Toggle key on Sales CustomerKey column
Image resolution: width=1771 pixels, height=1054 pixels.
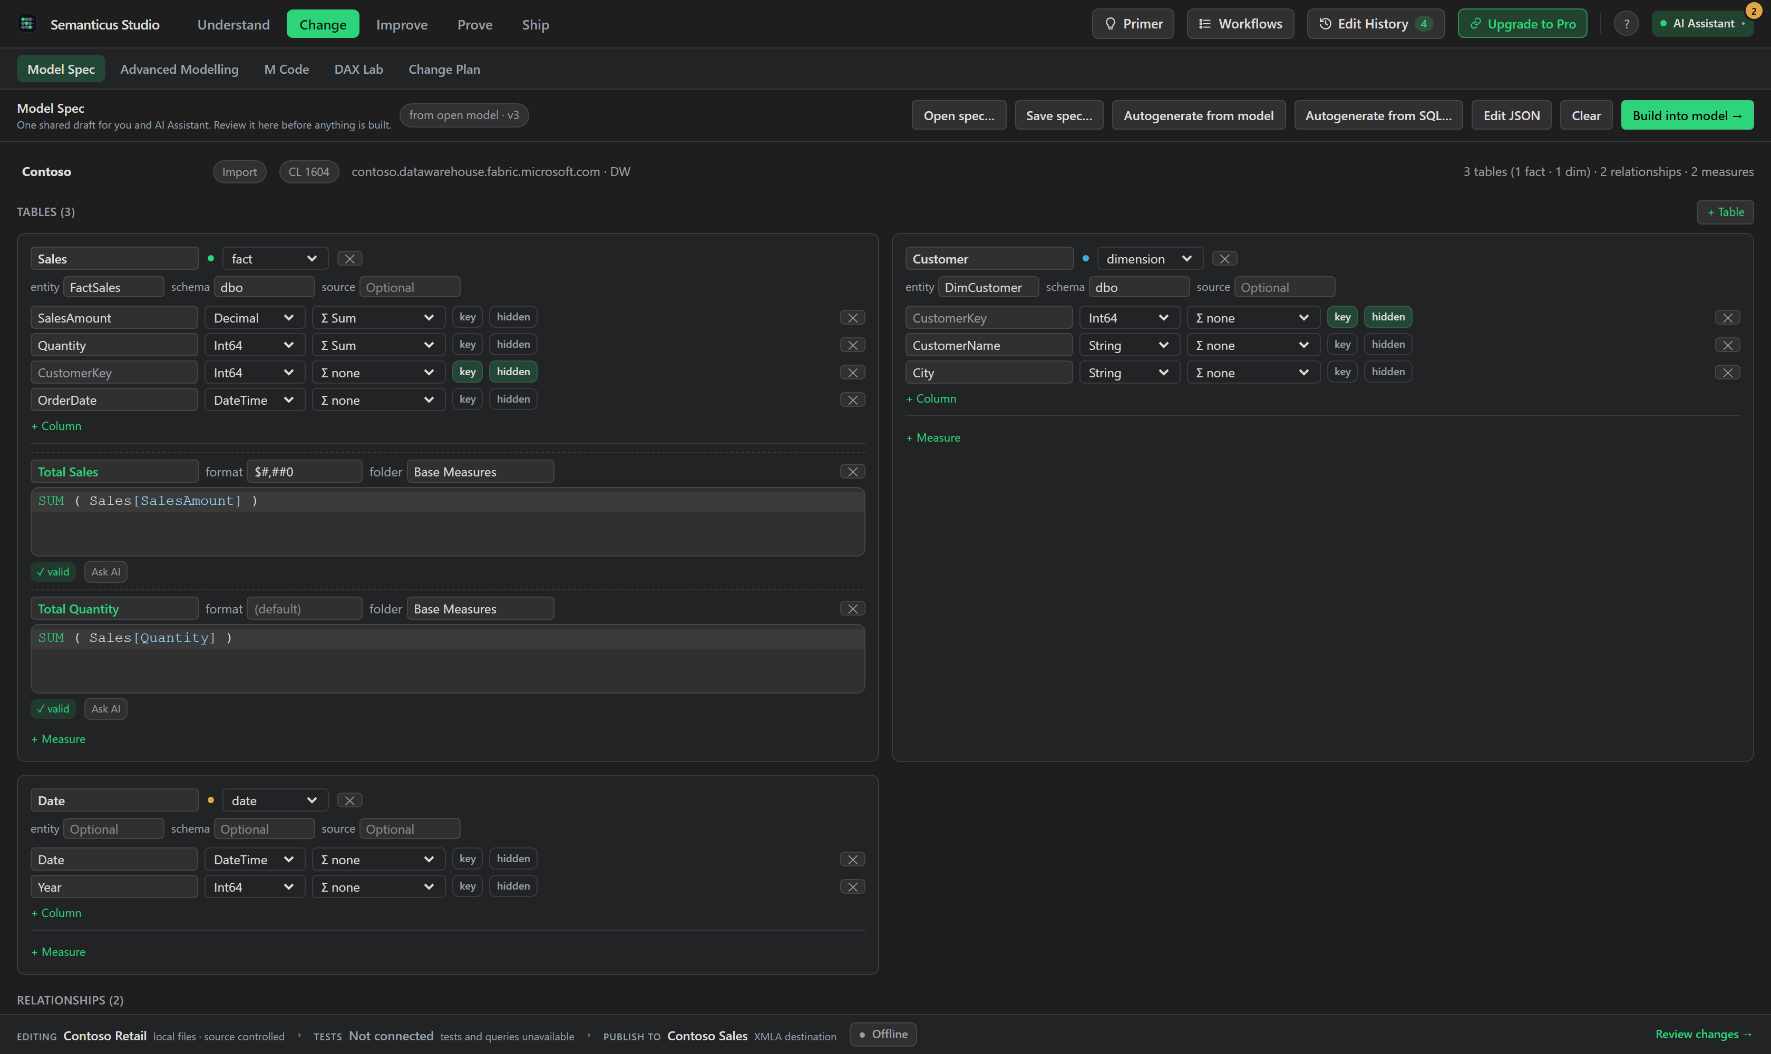pos(468,372)
